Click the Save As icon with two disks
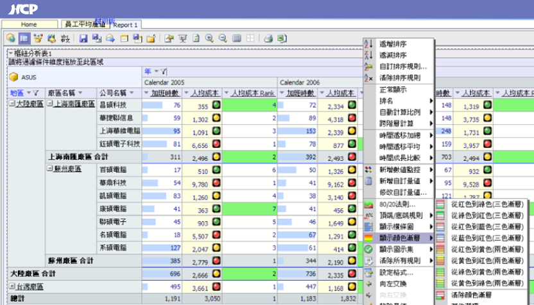 97,38
